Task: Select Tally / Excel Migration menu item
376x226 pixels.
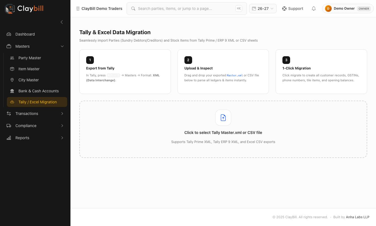Action: (37, 102)
